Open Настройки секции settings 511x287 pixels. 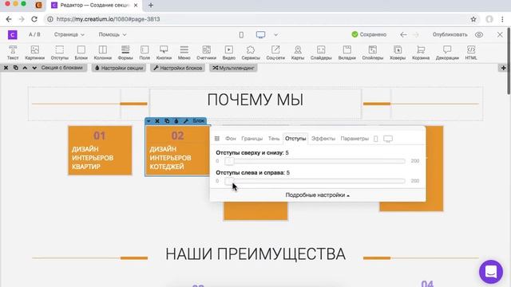tap(119, 68)
